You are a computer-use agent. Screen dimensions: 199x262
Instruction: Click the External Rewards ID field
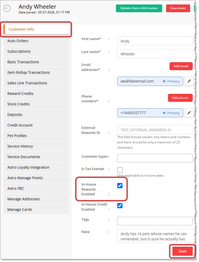pos(155,130)
